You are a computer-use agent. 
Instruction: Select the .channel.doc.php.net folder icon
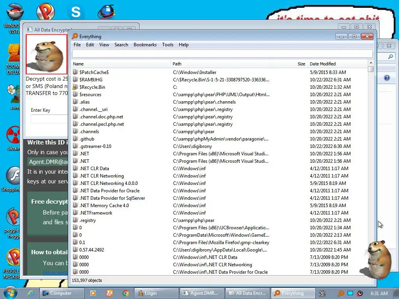(75, 116)
